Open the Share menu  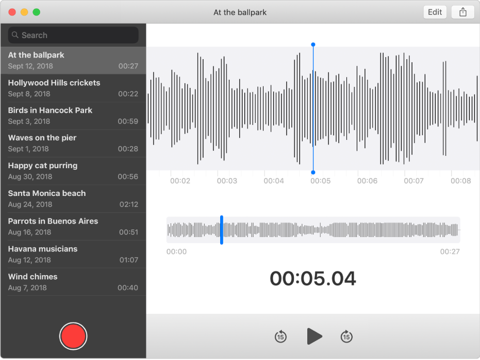pos(462,12)
